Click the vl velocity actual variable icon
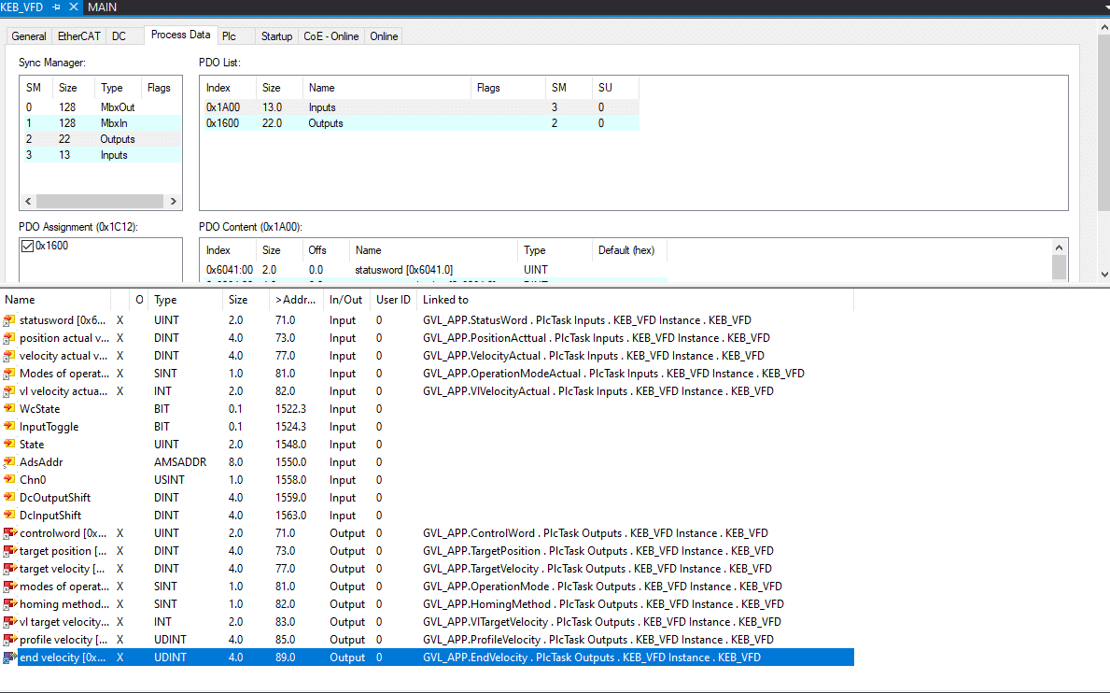This screenshot has height=693, width=1110. tap(9, 391)
